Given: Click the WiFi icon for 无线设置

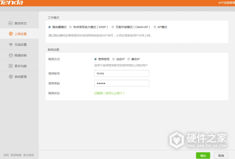Looking at the screenshot, I should coord(11,45).
